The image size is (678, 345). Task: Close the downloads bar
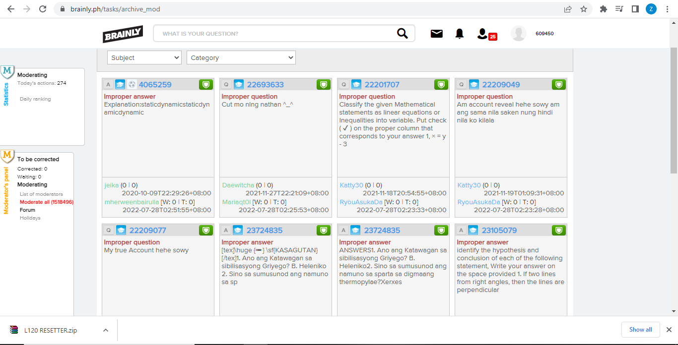[669, 330]
